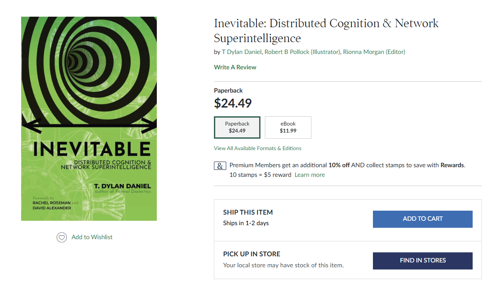Screen dimensions: 499x298
Task: Select the Paperback $24.49 format option
Action: [237, 127]
